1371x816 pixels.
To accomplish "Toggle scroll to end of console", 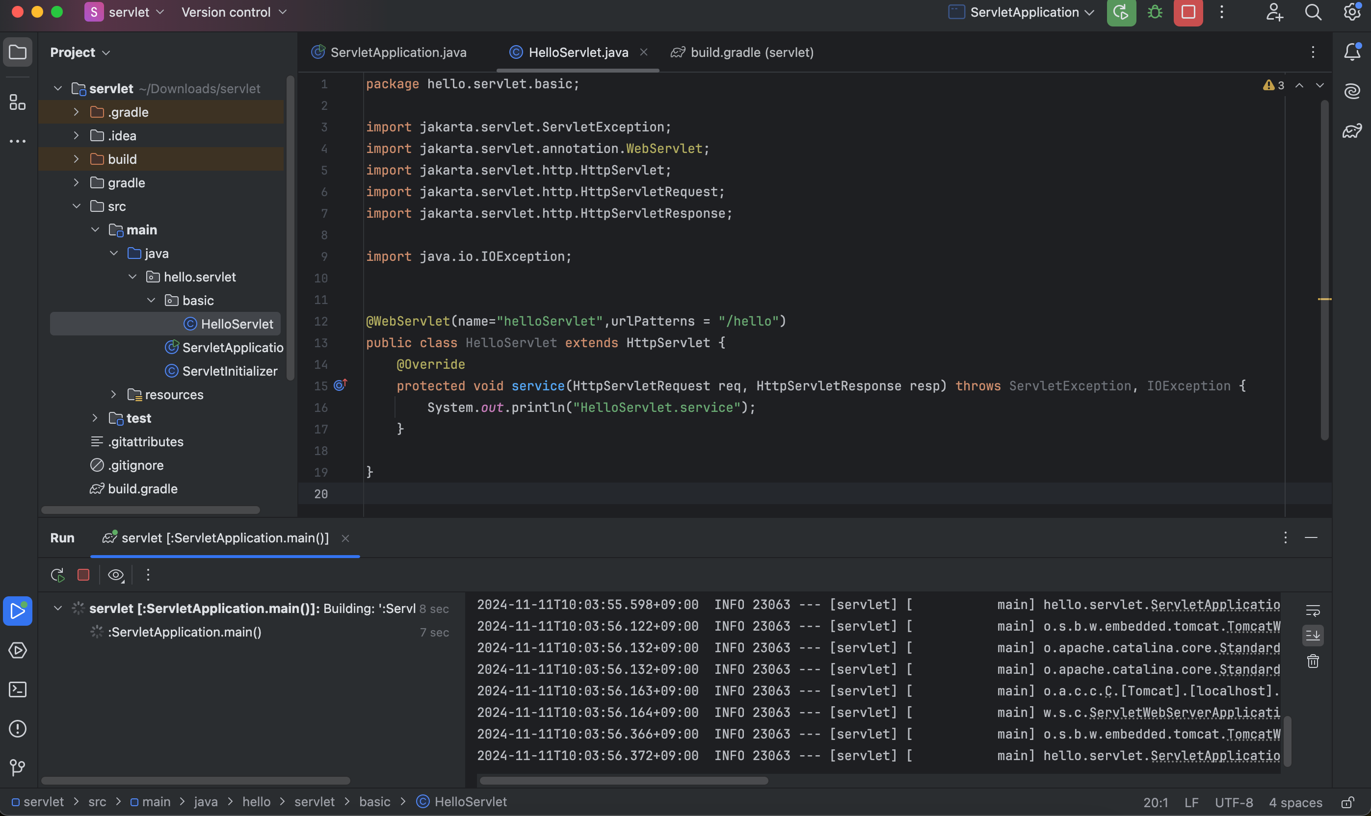I will (x=1313, y=636).
